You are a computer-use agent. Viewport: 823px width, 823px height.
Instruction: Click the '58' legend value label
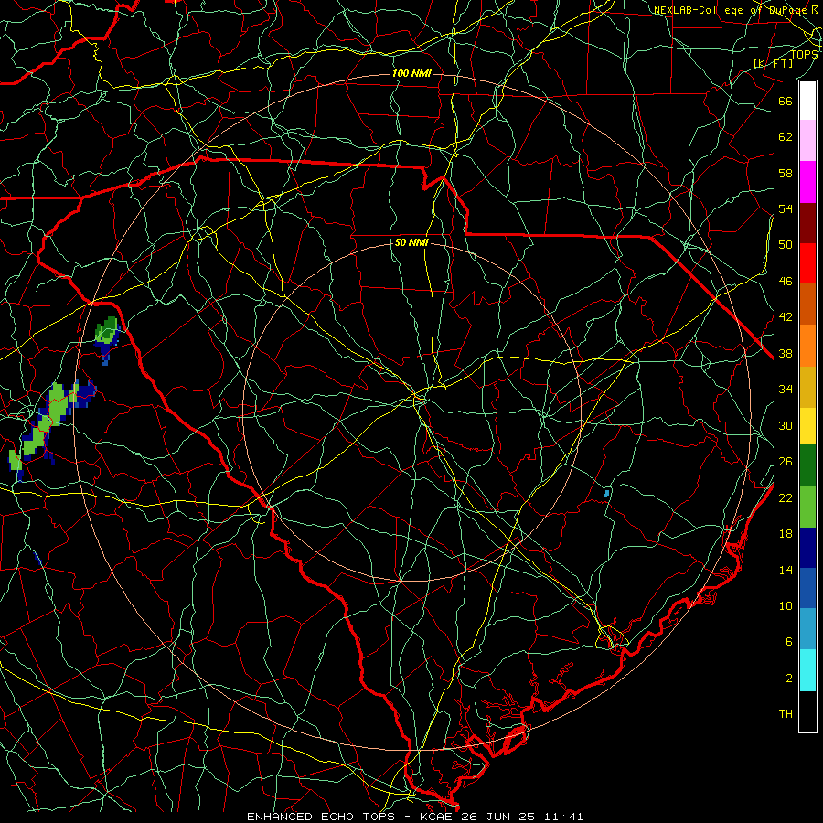tap(786, 173)
